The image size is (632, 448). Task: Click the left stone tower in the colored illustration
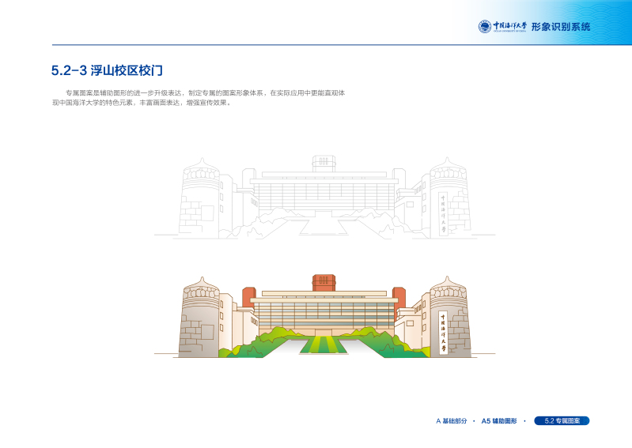click(x=198, y=318)
